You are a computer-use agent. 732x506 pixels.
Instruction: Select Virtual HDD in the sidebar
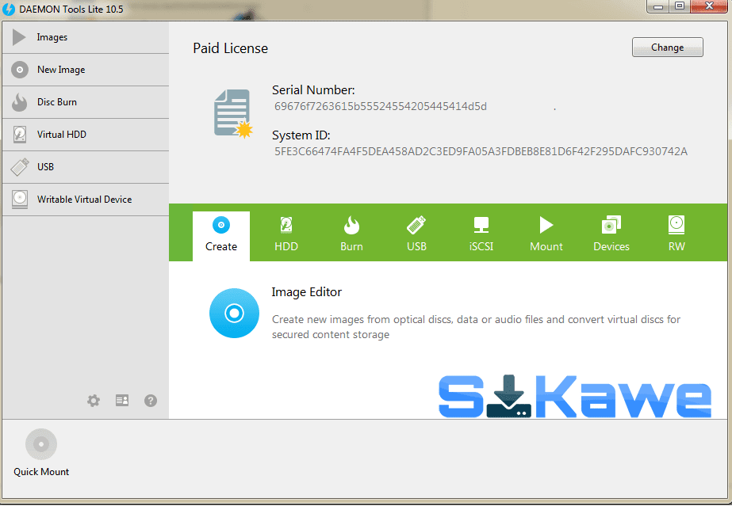pos(86,135)
